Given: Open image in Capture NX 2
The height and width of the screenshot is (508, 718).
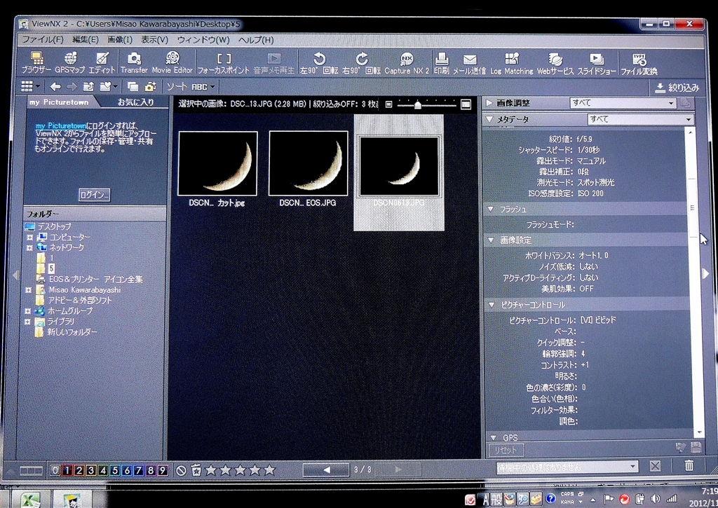Looking at the screenshot, I should [407, 62].
